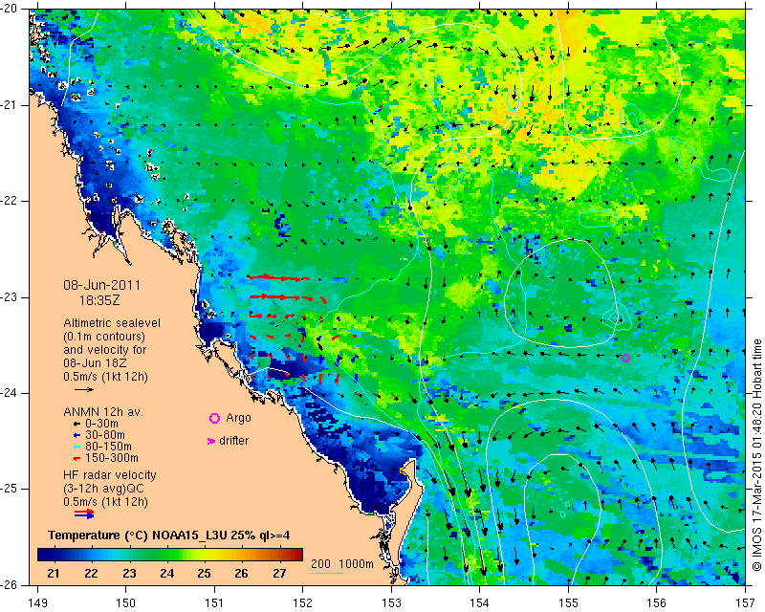
Task: Click the '(0.1m contours)' legend text
Action: point(104,337)
